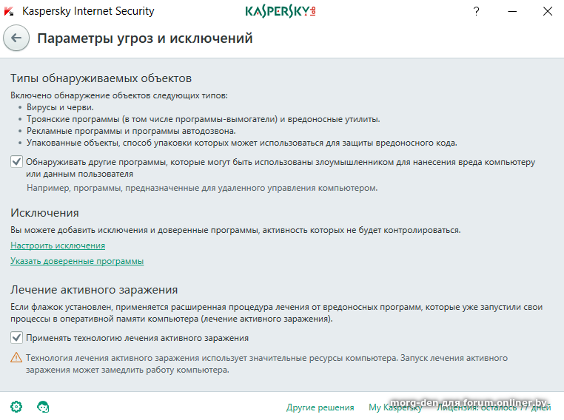564x420 pixels.
Task: Click the 'Вы можете добавить исключения' description
Action: click(235, 230)
